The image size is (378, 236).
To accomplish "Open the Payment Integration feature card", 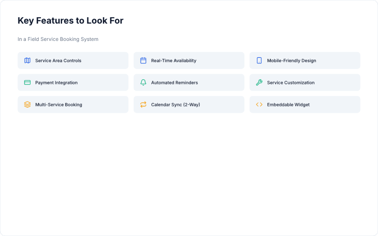I will pos(73,82).
